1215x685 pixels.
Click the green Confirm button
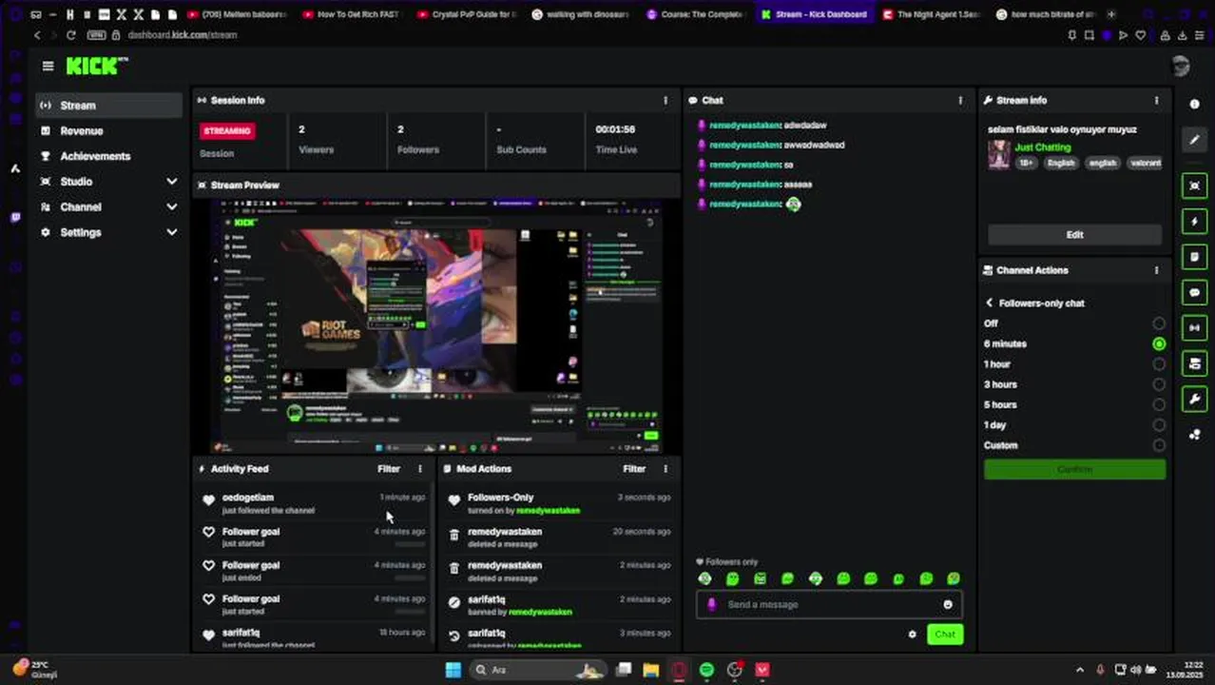point(1074,469)
